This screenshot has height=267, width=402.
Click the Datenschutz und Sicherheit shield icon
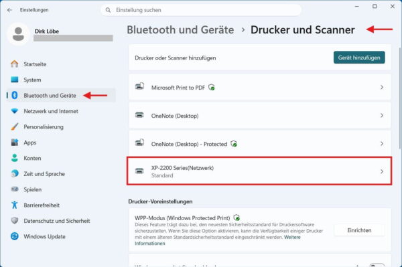click(15, 220)
